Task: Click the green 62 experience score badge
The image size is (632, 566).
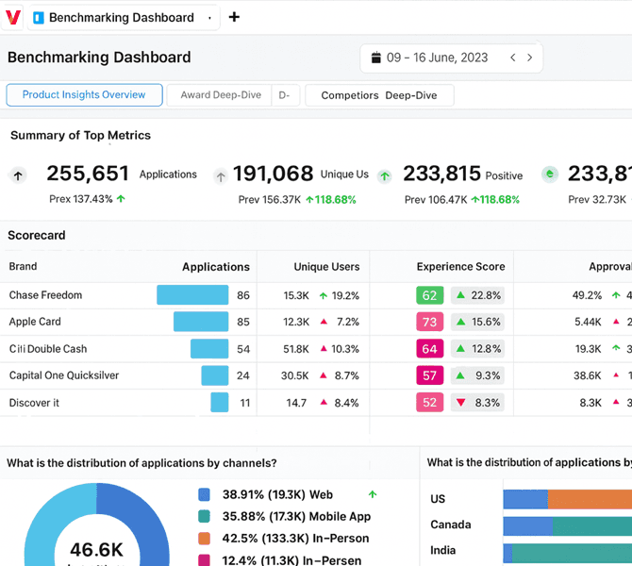Action: pyautogui.click(x=429, y=295)
